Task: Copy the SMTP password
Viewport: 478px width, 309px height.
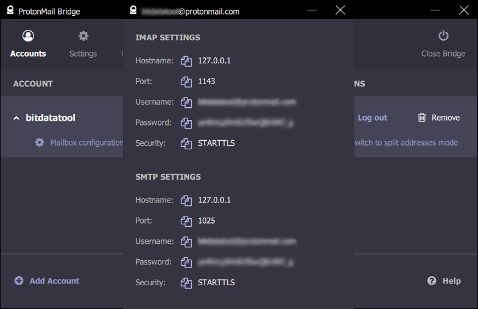Action: 186,262
